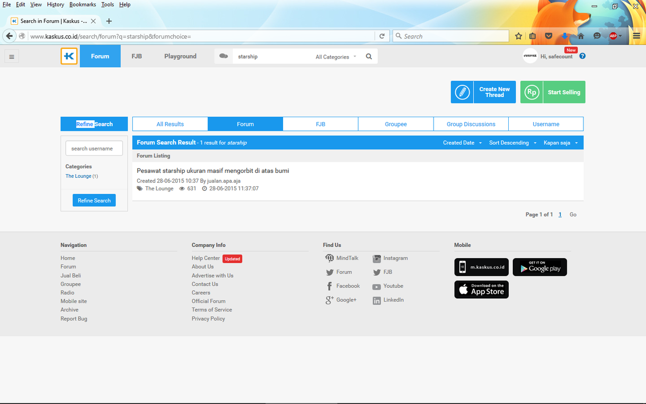Viewport: 646px width, 404px height.
Task: Switch to the Group Discussions tab
Action: click(x=471, y=124)
